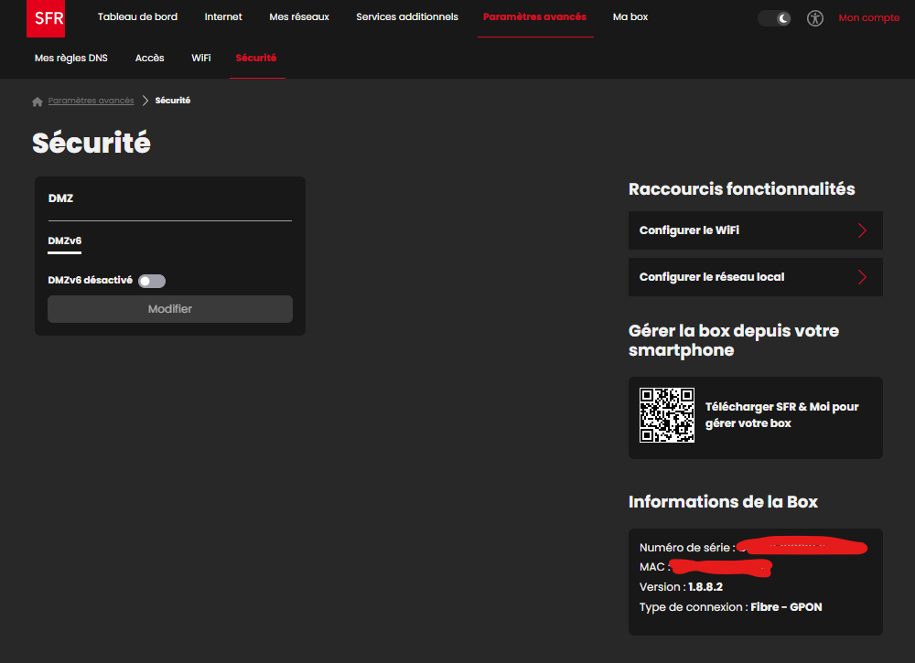Image resolution: width=915 pixels, height=663 pixels.
Task: Select the DMZv6 tab
Action: tap(64, 241)
